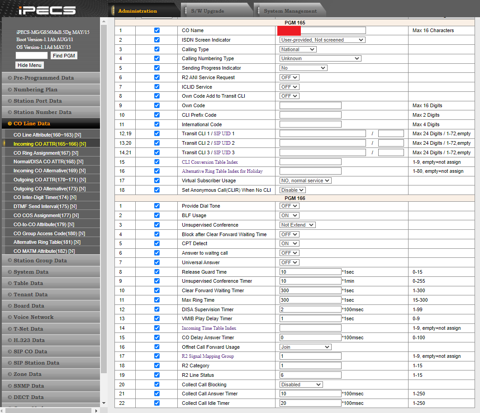Open the ISDN Screen Indicator dropdown
The height and width of the screenshot is (413, 480).
pyautogui.click(x=322, y=40)
